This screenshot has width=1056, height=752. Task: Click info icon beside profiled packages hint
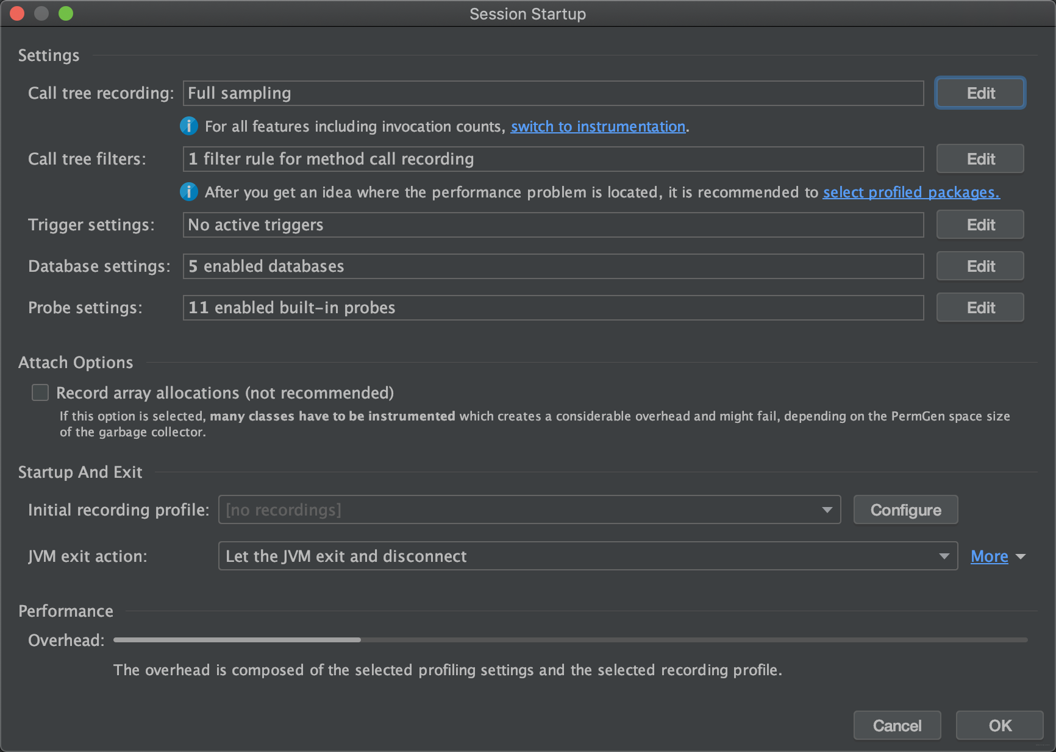189,192
